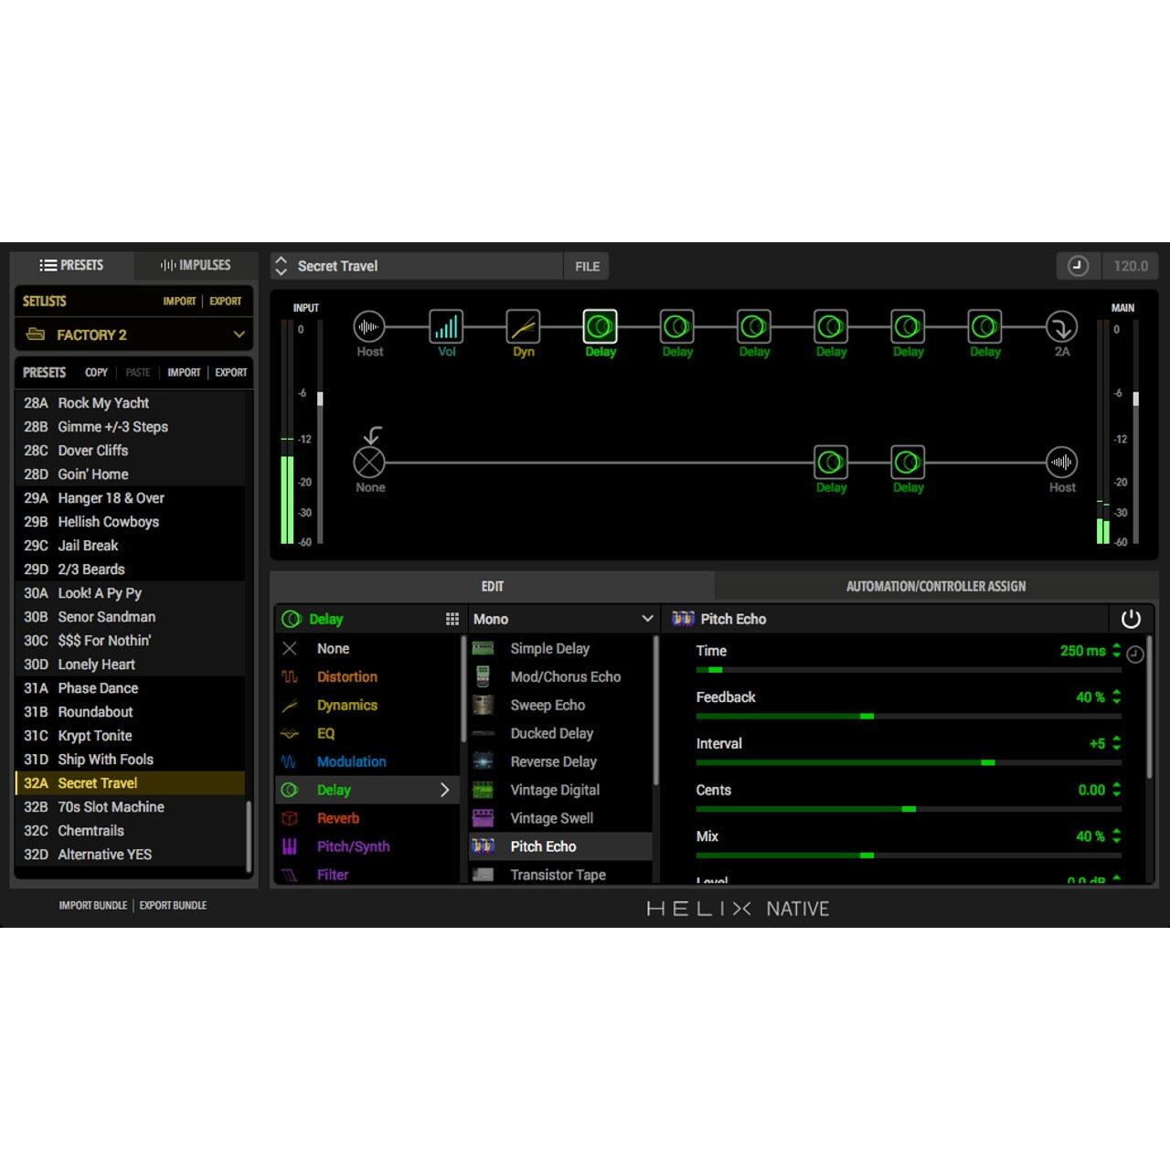
Task: Enable the first Delay block on the lower path
Action: [830, 462]
